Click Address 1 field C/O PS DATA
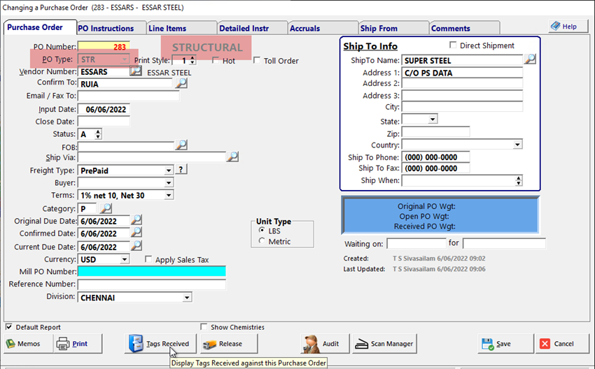 [x=462, y=73]
